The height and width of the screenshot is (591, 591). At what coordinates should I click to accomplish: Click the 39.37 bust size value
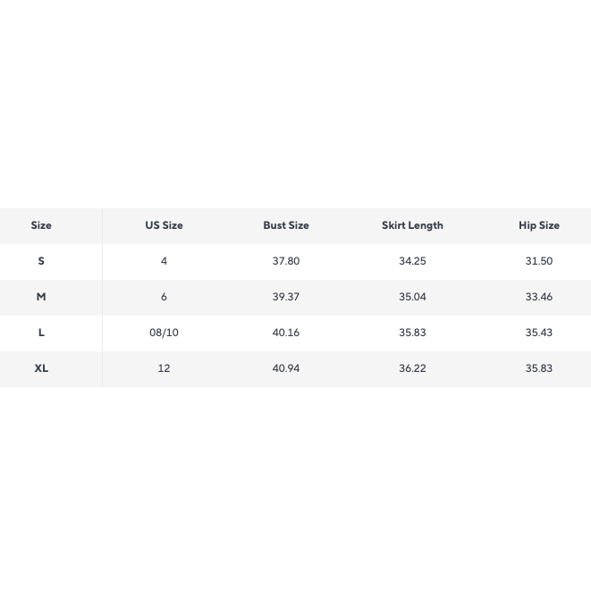(286, 297)
